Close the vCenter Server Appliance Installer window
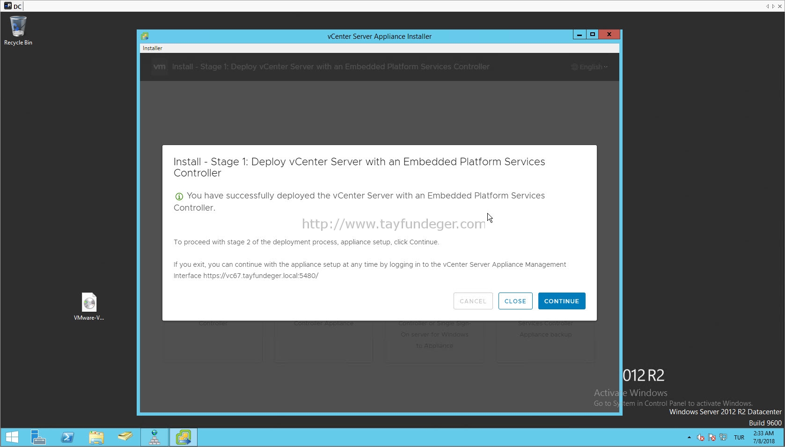The height and width of the screenshot is (447, 785). tap(609, 35)
